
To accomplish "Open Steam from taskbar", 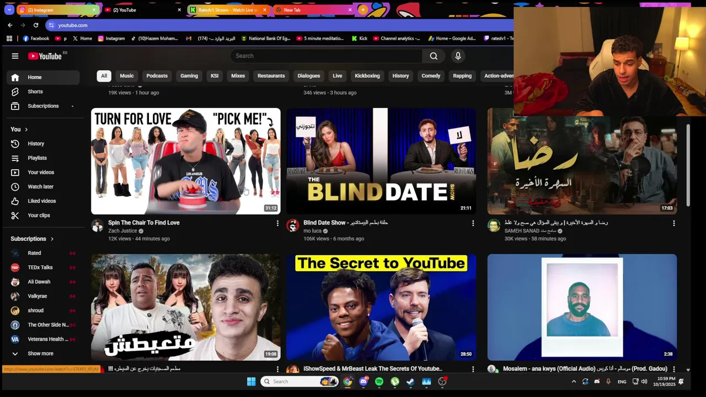I will click(410, 382).
